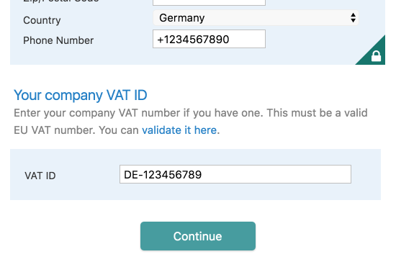Click the VAT number instruction paragraph
Image resolution: width=396 pixels, height=267 pixels.
point(191,122)
